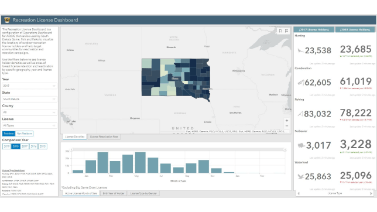Click the Recreation License Dashboard title

coord(46,20)
